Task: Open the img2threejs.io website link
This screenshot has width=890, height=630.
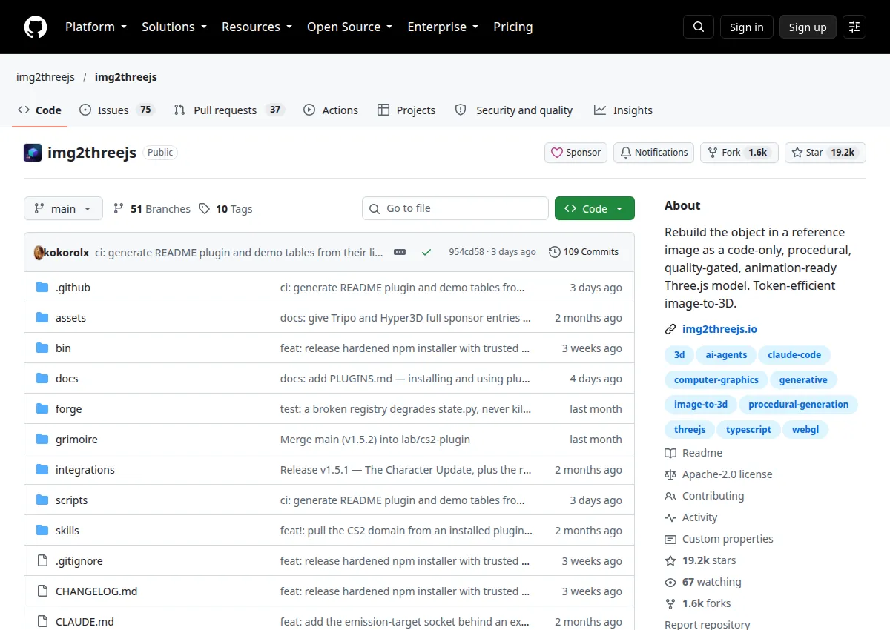Action: click(x=719, y=329)
